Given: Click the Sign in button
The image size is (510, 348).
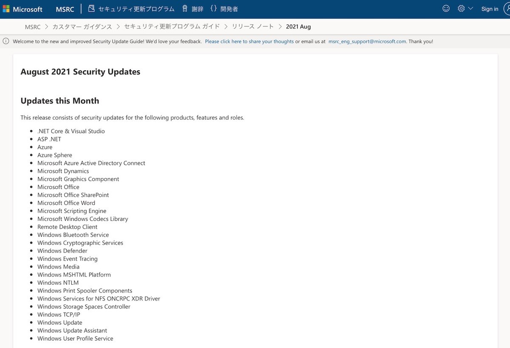Looking at the screenshot, I should [490, 9].
